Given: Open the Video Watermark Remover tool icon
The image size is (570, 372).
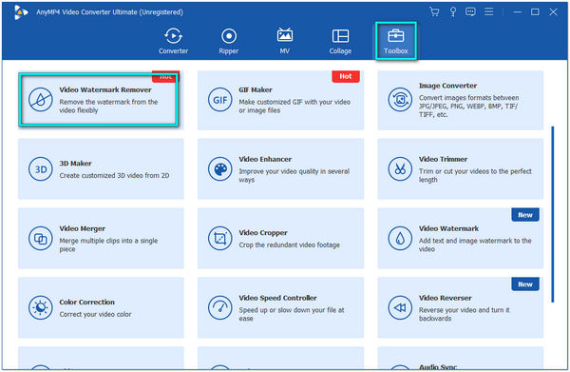Looking at the screenshot, I should [x=40, y=99].
